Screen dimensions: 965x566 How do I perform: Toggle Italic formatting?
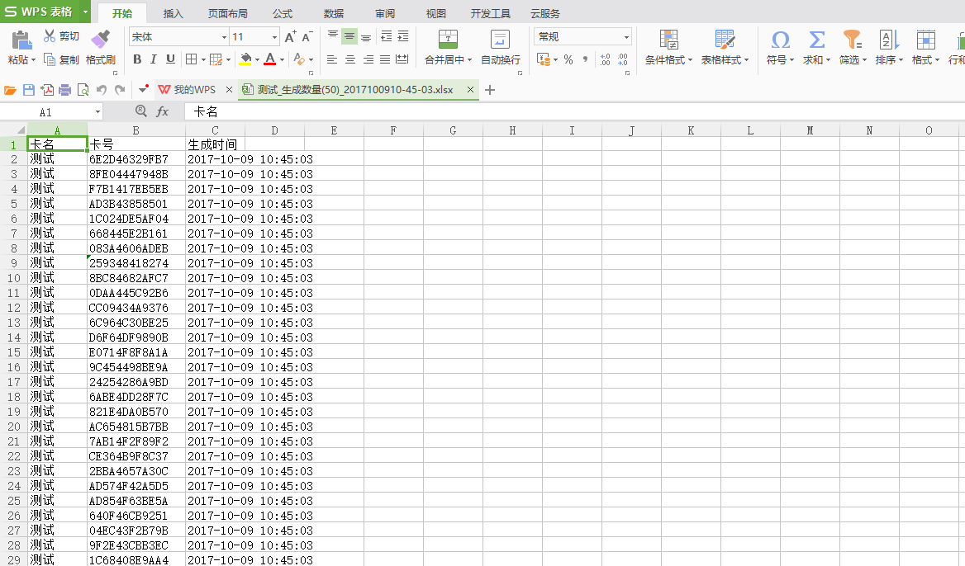(154, 59)
